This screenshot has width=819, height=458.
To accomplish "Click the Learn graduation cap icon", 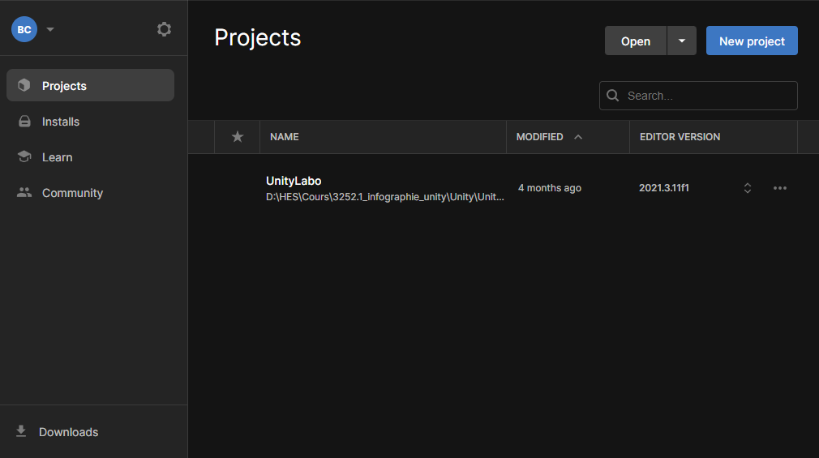I will pyautogui.click(x=24, y=157).
